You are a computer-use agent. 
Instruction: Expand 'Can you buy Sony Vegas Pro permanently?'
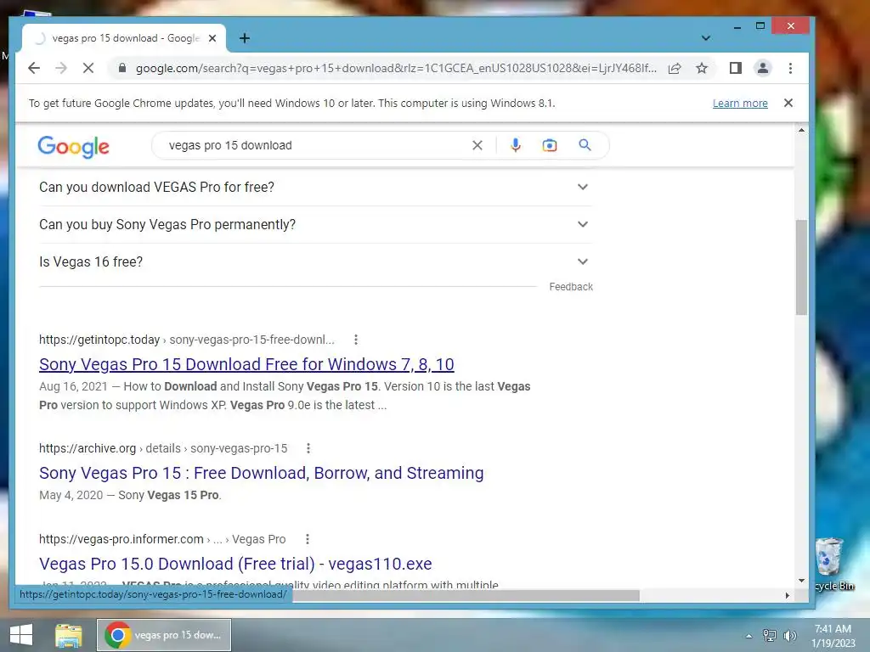[315, 224]
